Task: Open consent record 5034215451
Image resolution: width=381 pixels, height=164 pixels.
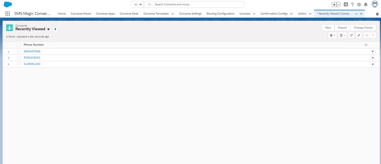Action: click(x=32, y=58)
